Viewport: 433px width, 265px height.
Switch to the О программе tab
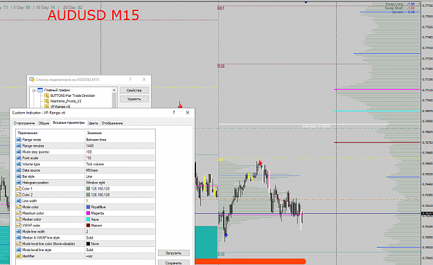click(24, 123)
